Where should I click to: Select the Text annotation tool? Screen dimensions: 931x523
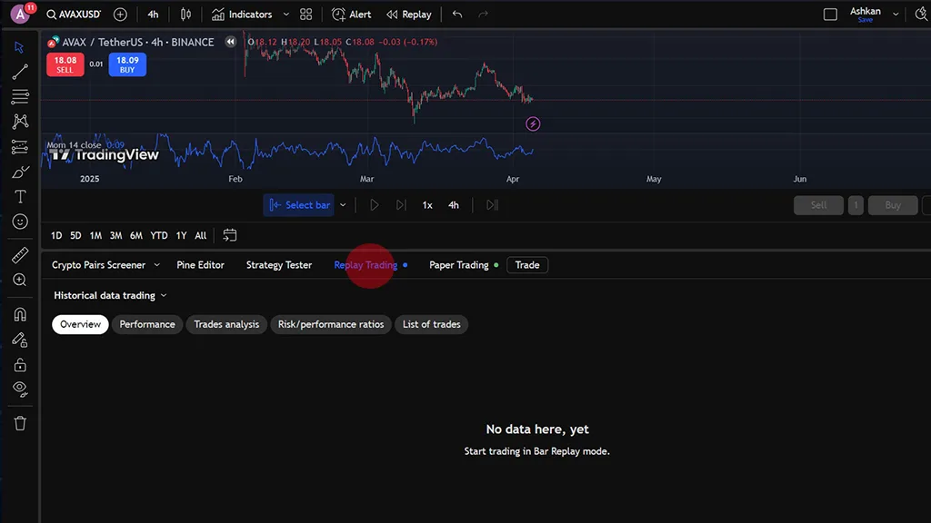pos(20,197)
